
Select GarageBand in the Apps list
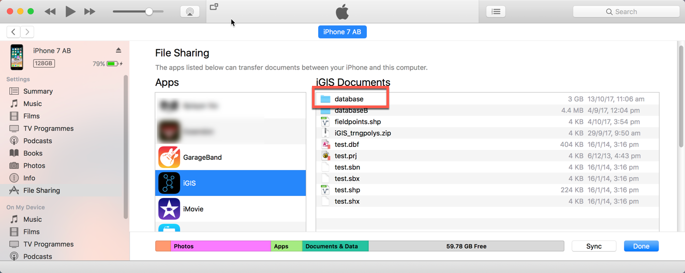pyautogui.click(x=231, y=157)
